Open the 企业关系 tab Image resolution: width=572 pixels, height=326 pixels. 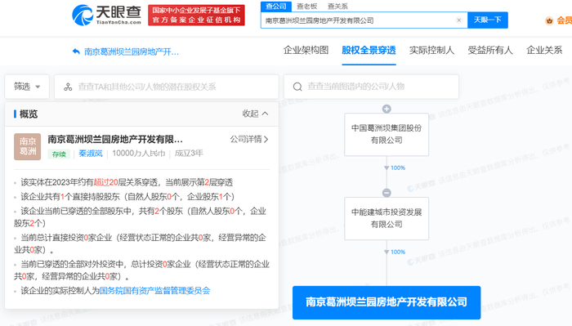pyautogui.click(x=544, y=51)
